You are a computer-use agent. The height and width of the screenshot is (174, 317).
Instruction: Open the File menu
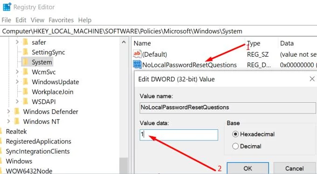[x=6, y=20]
